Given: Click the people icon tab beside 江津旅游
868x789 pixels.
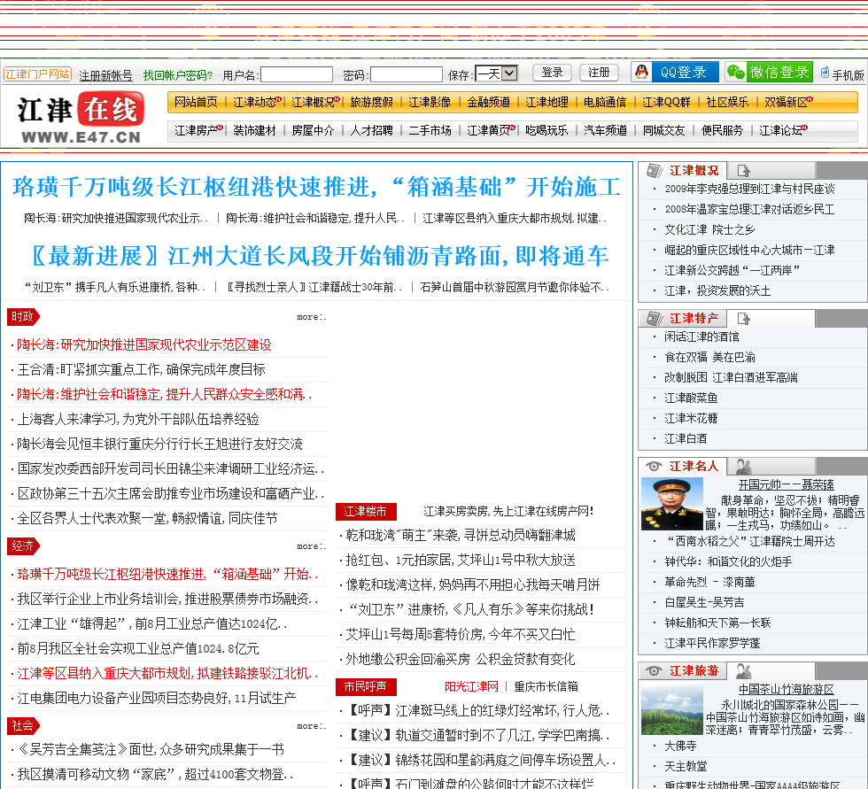Looking at the screenshot, I should (x=743, y=671).
